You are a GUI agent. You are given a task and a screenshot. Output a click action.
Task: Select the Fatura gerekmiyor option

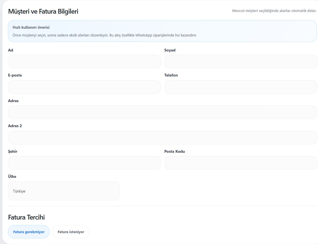click(x=29, y=232)
